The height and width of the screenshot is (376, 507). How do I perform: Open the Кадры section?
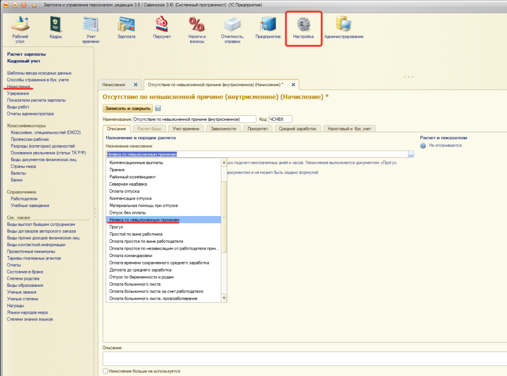coord(55,28)
